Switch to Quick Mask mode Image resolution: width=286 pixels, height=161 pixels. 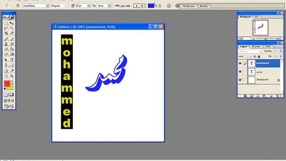[12, 94]
